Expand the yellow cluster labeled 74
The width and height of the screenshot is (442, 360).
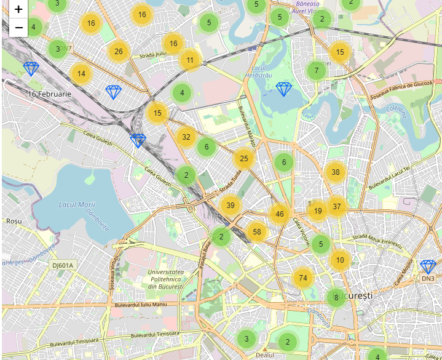coord(302,278)
